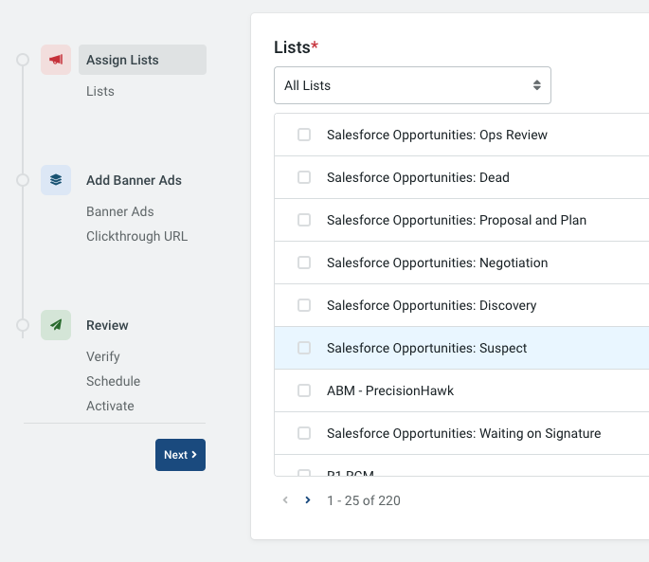This screenshot has width=649, height=562.
Task: Click 'Salesforce Opportunities: Negotiation' row text
Action: pos(437,263)
